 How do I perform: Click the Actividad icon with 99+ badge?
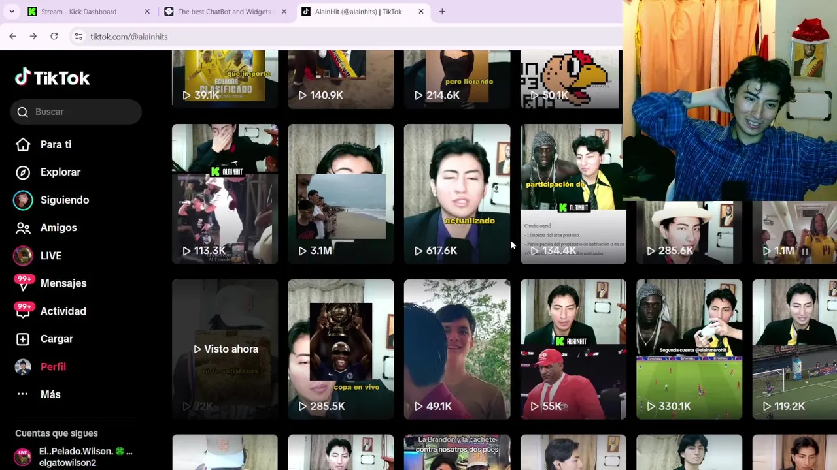click(x=23, y=311)
